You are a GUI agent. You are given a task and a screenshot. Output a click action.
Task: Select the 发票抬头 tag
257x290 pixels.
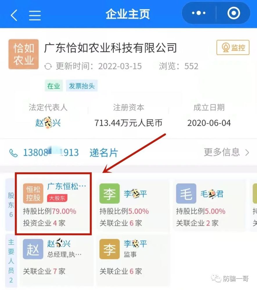coord(82,86)
